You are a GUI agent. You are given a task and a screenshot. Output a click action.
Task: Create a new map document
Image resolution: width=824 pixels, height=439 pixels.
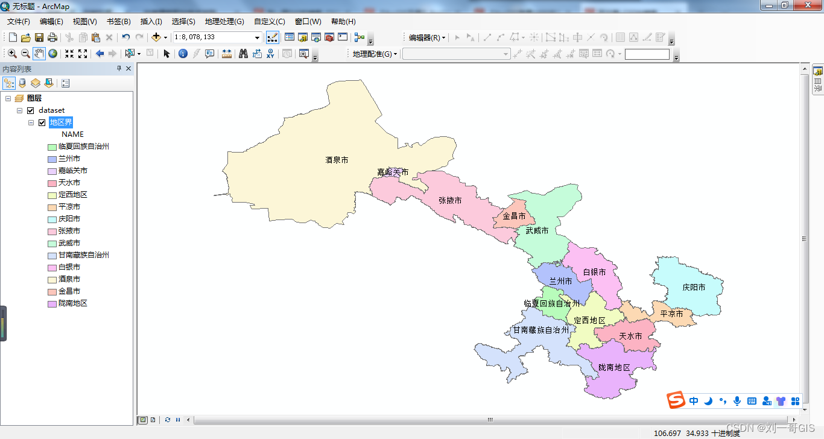(x=13, y=37)
